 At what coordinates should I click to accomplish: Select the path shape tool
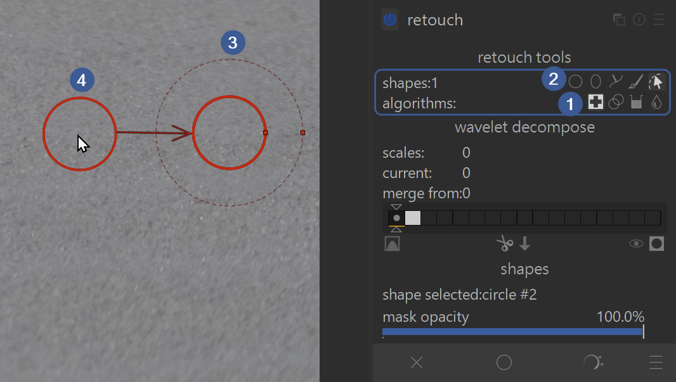(x=615, y=82)
